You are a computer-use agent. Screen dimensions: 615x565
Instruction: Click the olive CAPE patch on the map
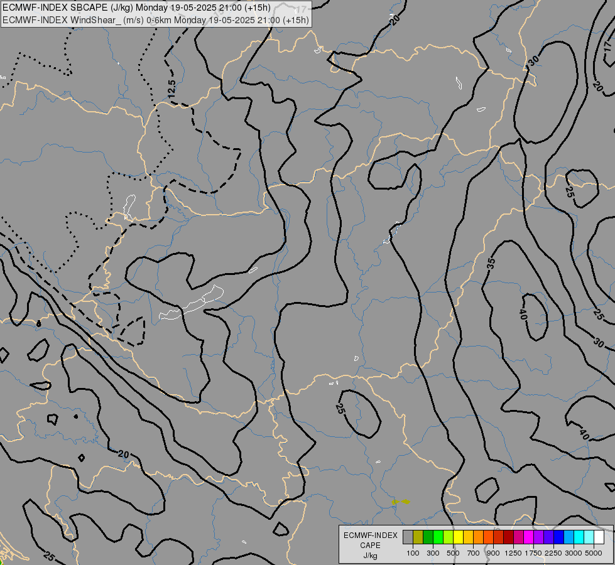click(400, 502)
